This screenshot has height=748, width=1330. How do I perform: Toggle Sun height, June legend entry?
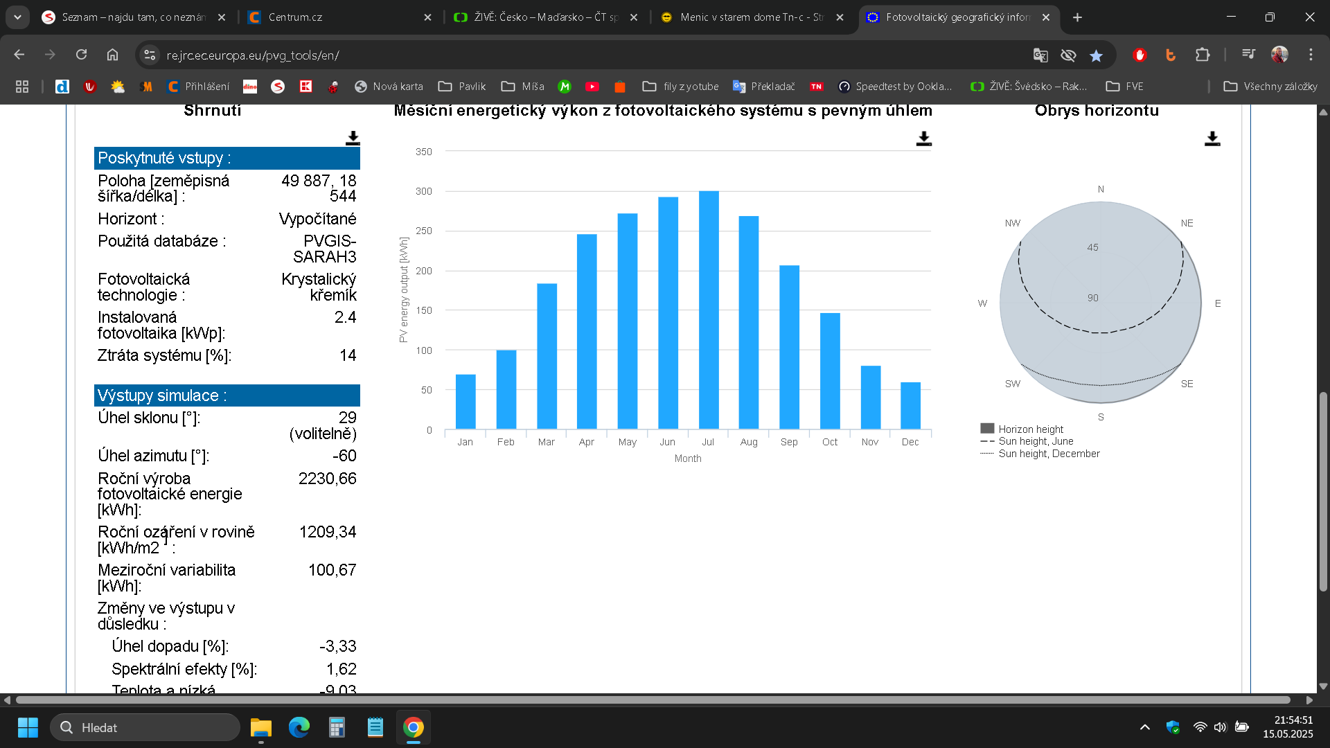(1035, 441)
